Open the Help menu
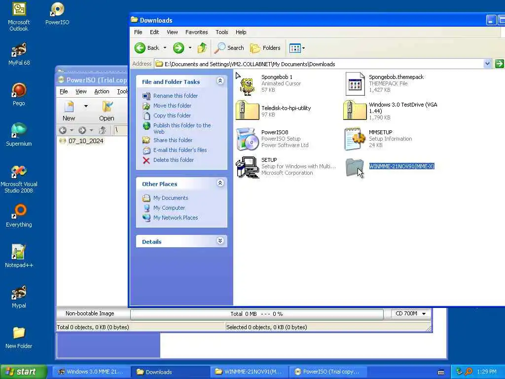The width and height of the screenshot is (505, 379). click(x=241, y=32)
